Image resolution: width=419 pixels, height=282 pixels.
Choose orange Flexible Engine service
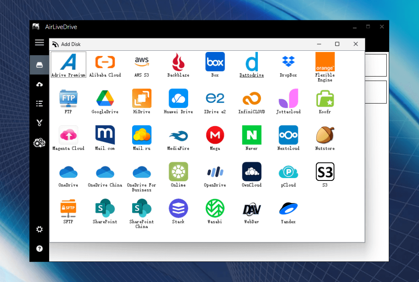click(x=324, y=67)
